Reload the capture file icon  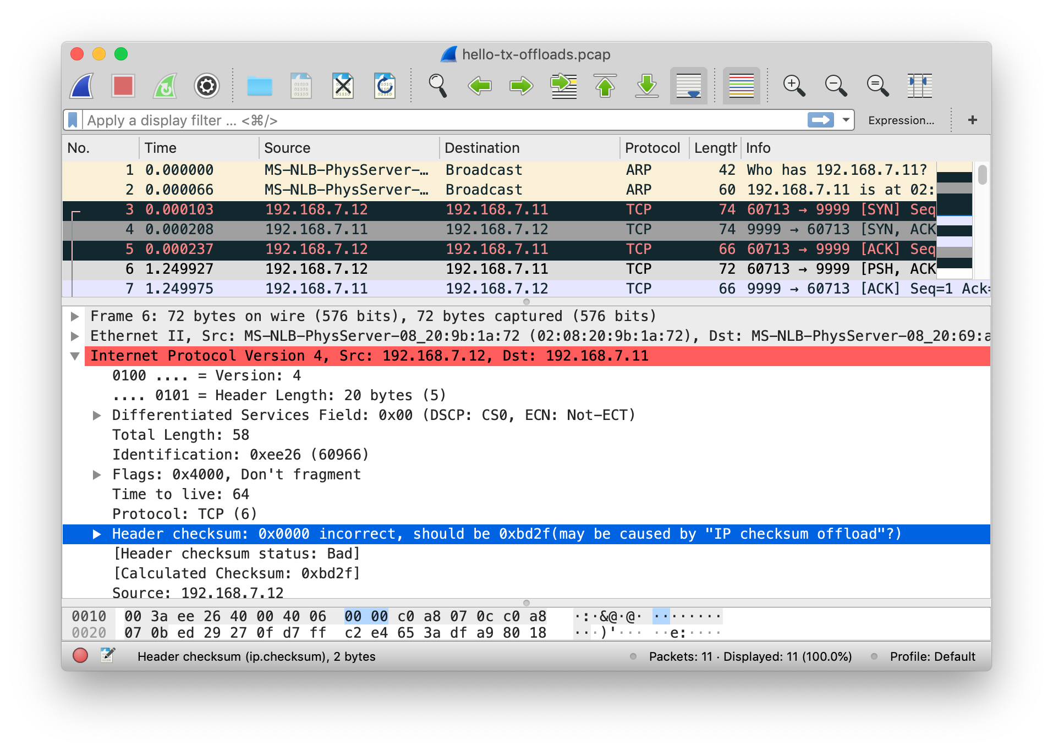click(x=385, y=86)
